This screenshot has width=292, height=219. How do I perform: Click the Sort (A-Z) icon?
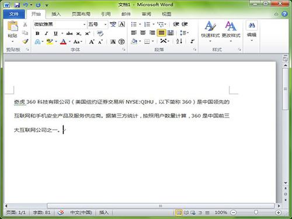(179, 41)
